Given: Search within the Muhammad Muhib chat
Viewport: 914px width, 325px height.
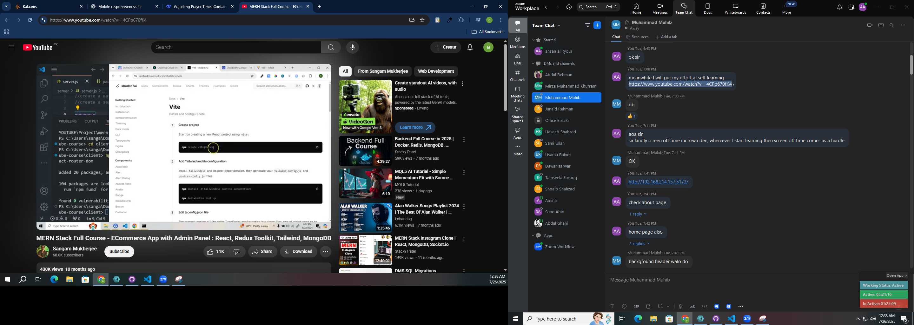Looking at the screenshot, I should 892,25.
